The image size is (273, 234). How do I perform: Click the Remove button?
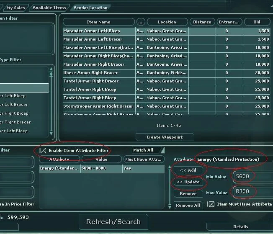pos(188,194)
